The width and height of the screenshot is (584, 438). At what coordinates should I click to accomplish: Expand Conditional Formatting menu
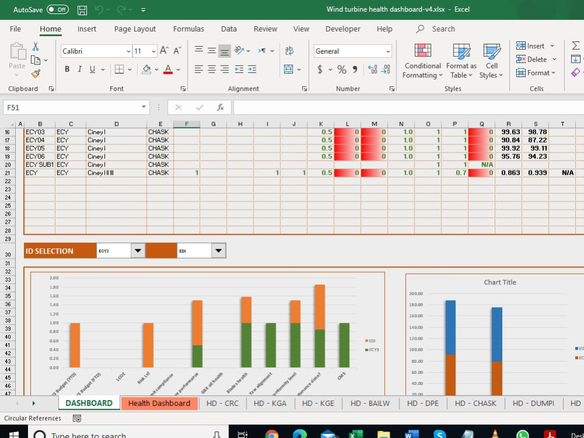coord(422,60)
